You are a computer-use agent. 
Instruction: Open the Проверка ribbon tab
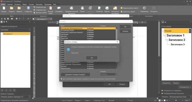tap(48, 4)
